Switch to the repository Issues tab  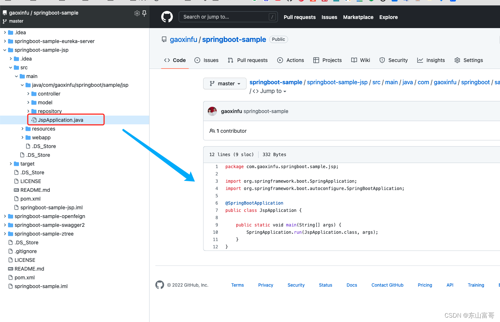[x=206, y=60]
